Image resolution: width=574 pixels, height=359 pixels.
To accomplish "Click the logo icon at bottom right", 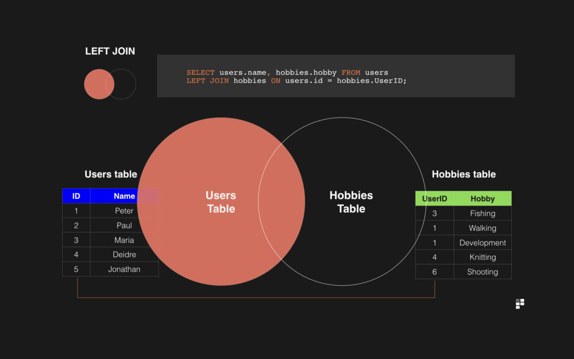I will coord(520,304).
